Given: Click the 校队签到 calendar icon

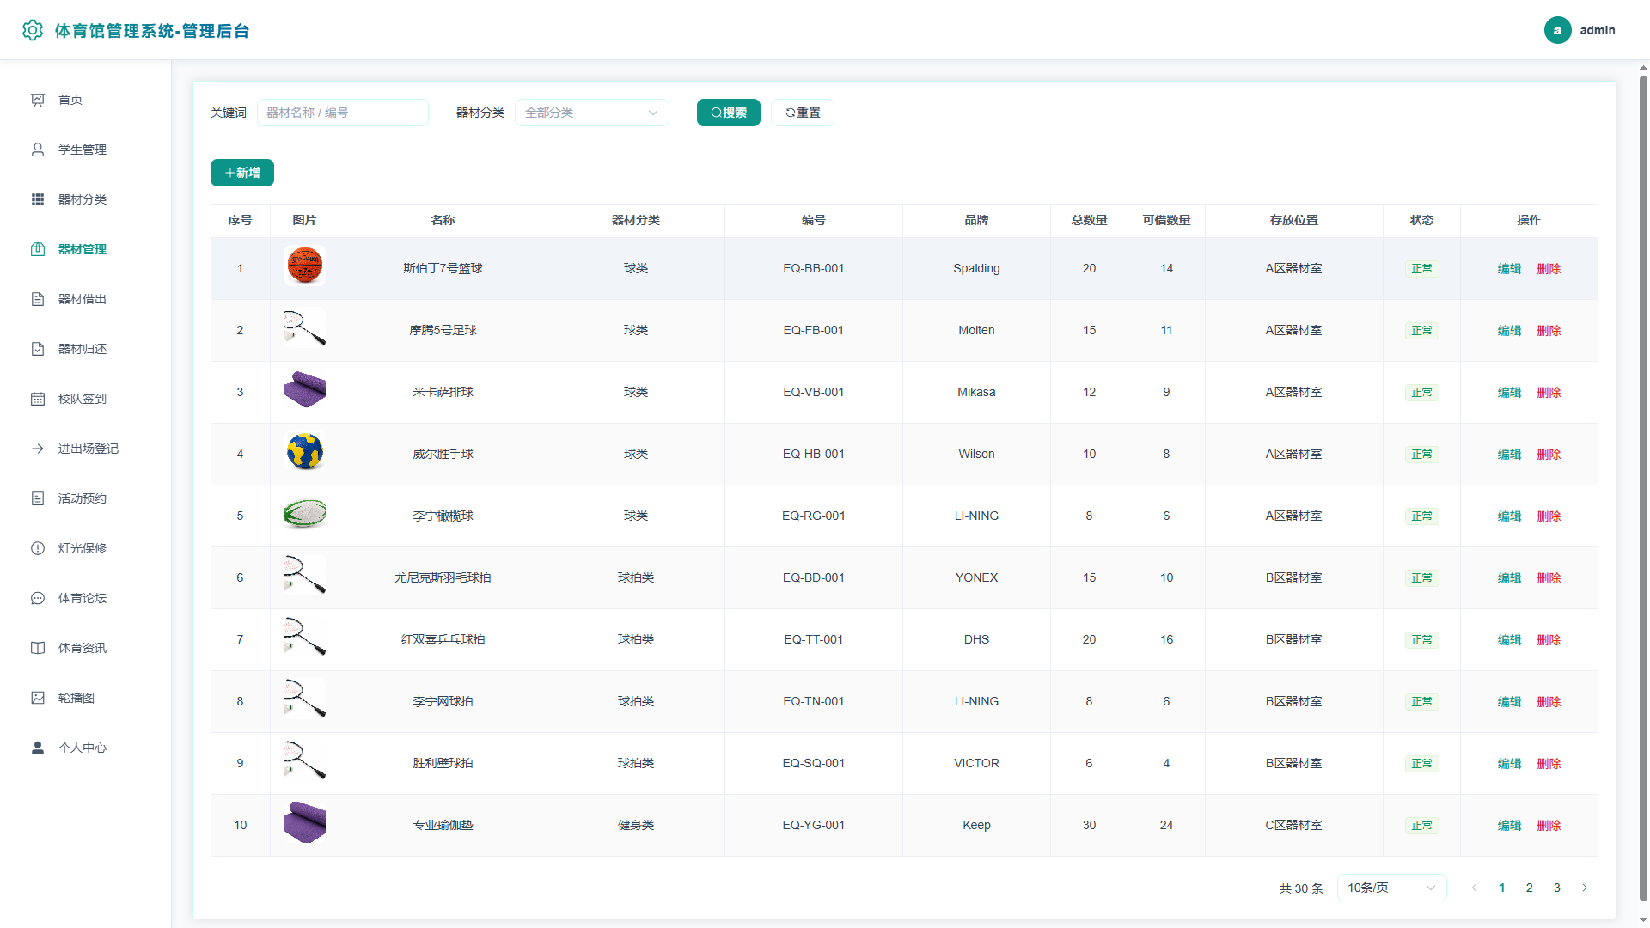Looking at the screenshot, I should [38, 399].
